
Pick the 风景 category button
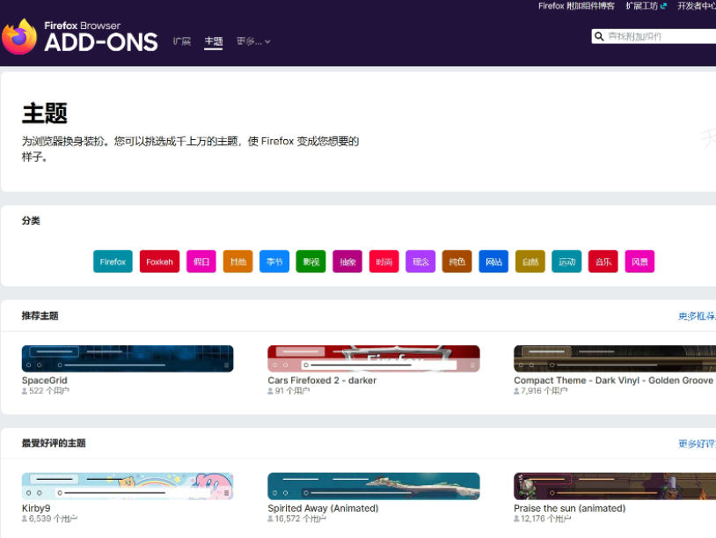coord(639,262)
